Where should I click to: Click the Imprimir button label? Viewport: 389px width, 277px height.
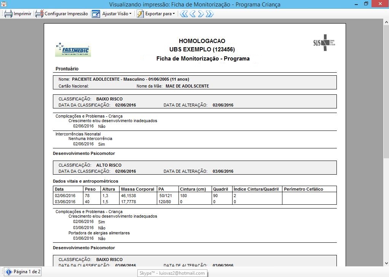22,14
